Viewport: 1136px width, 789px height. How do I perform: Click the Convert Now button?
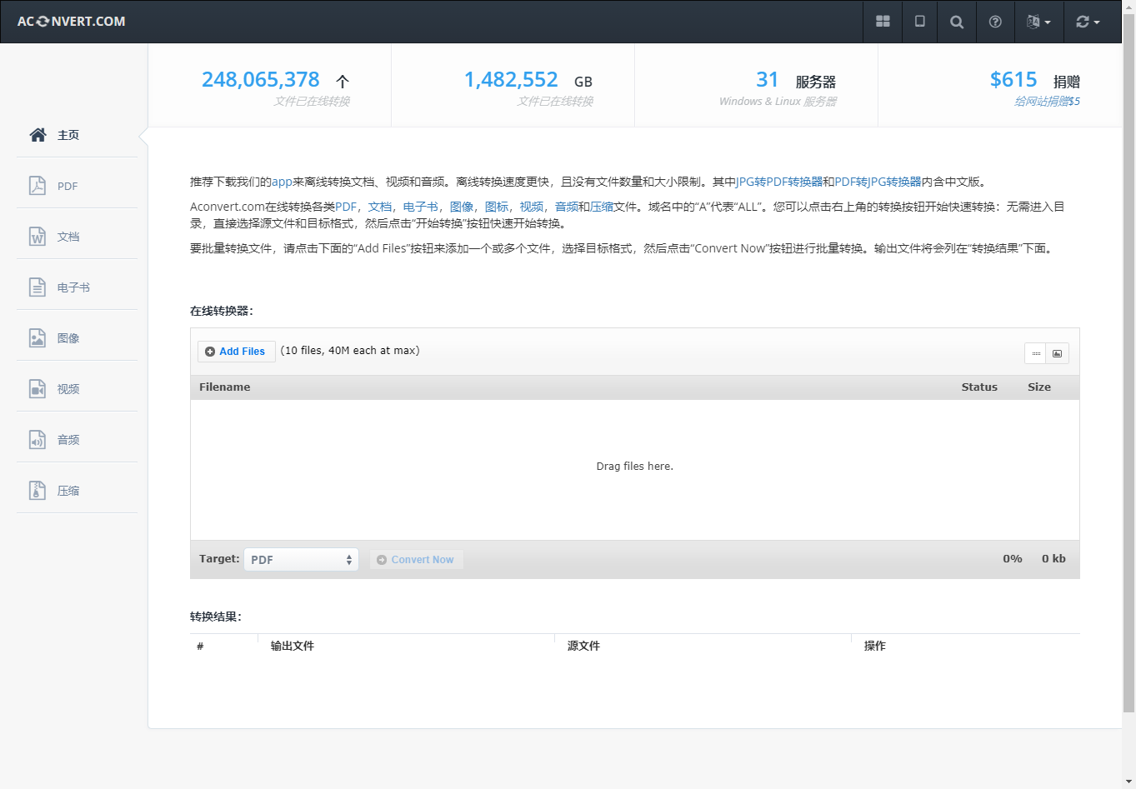coord(416,559)
